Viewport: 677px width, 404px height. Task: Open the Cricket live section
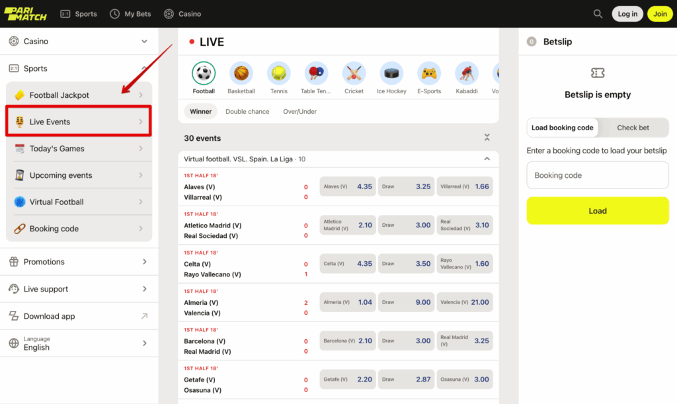(x=354, y=74)
